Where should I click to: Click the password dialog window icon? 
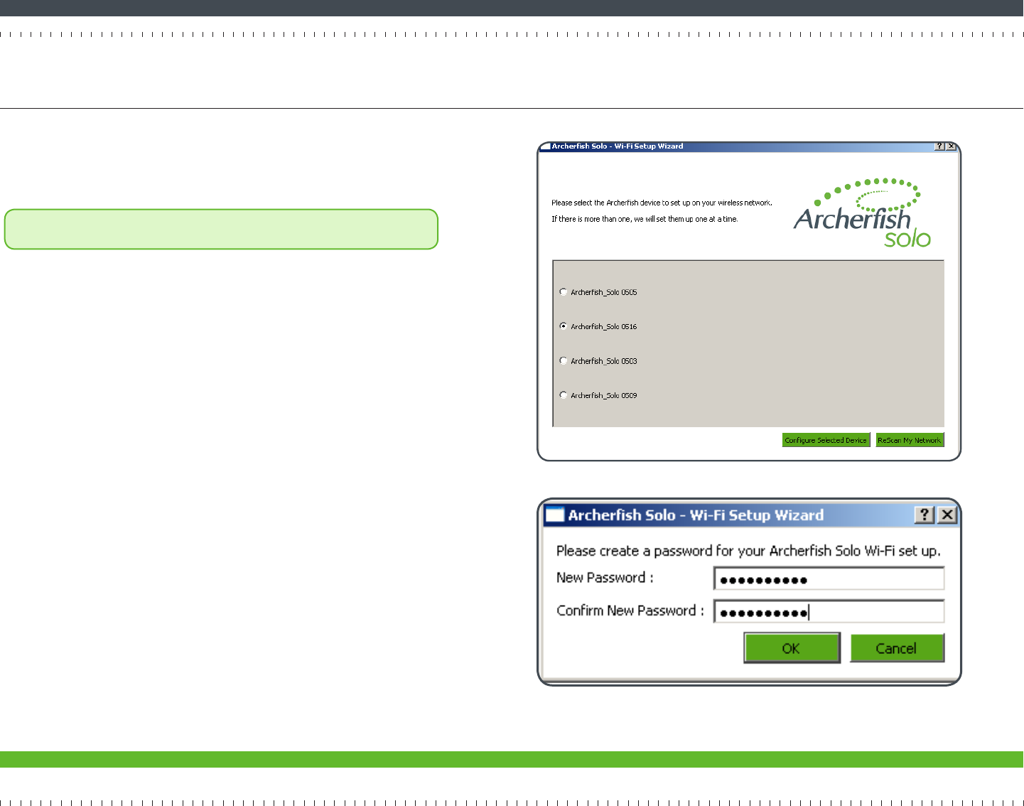coord(554,515)
